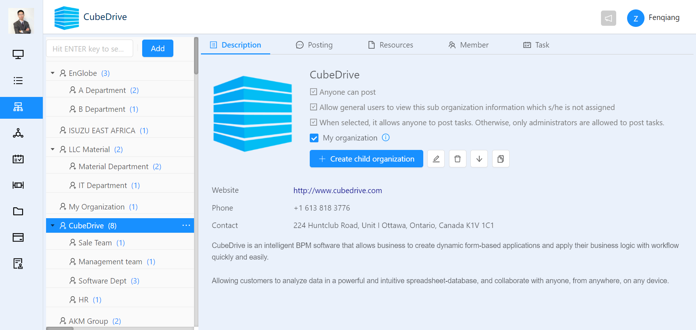Switch to the Resources tab
The width and height of the screenshot is (696, 330).
pyautogui.click(x=390, y=45)
